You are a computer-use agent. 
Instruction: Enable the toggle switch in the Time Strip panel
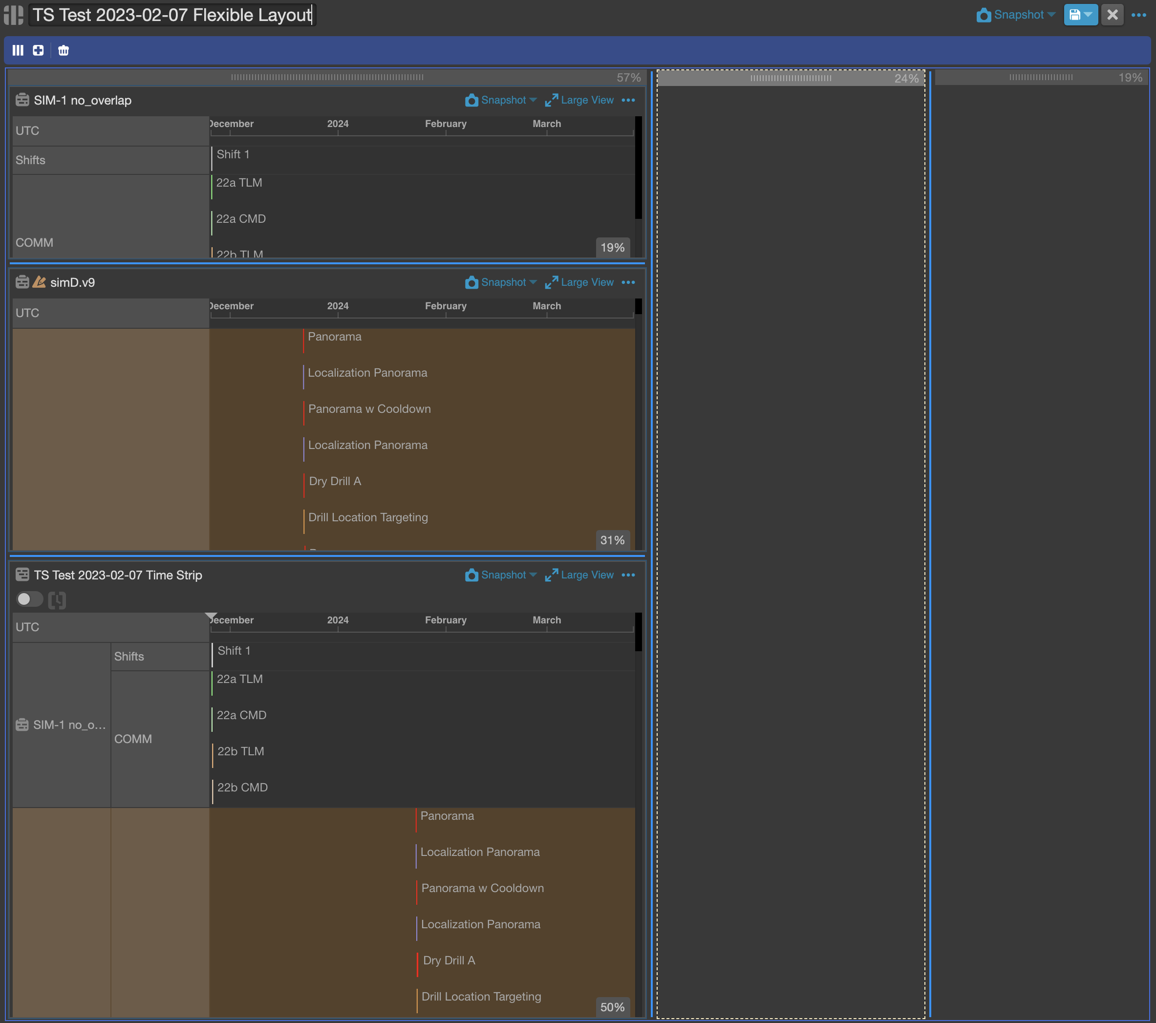pos(29,599)
